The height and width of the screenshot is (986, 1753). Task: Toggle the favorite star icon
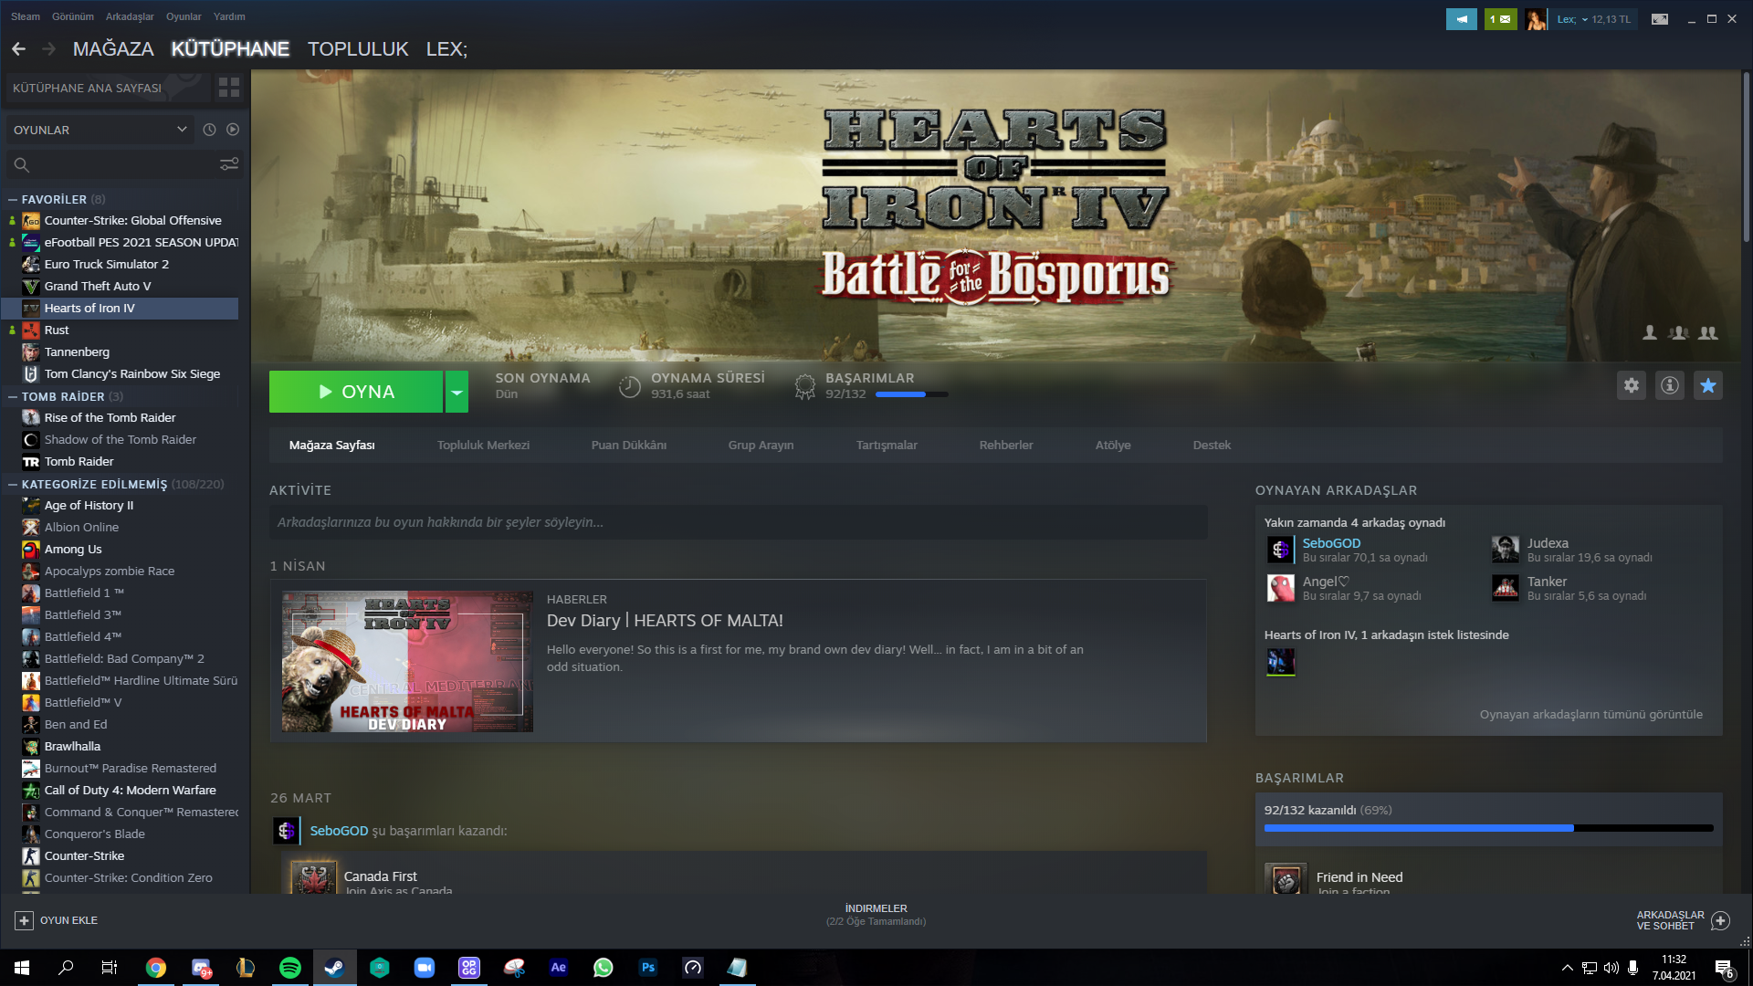1707,385
